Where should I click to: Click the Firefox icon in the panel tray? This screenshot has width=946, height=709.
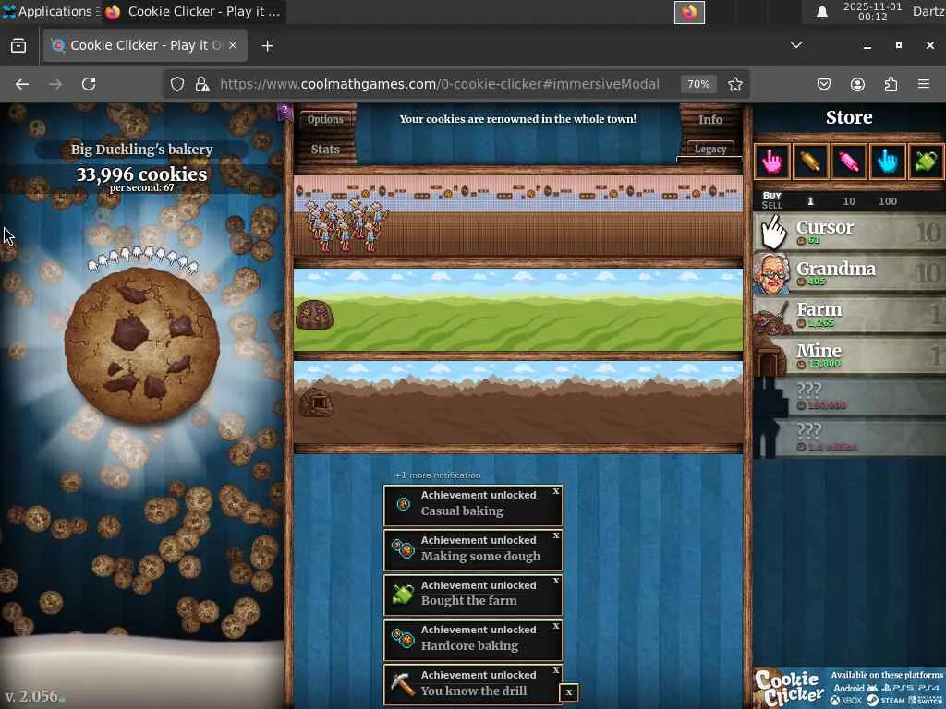[689, 12]
